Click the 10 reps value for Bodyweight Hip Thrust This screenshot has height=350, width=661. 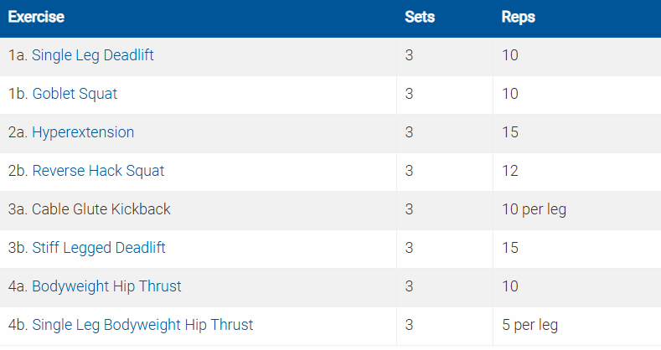tap(509, 286)
